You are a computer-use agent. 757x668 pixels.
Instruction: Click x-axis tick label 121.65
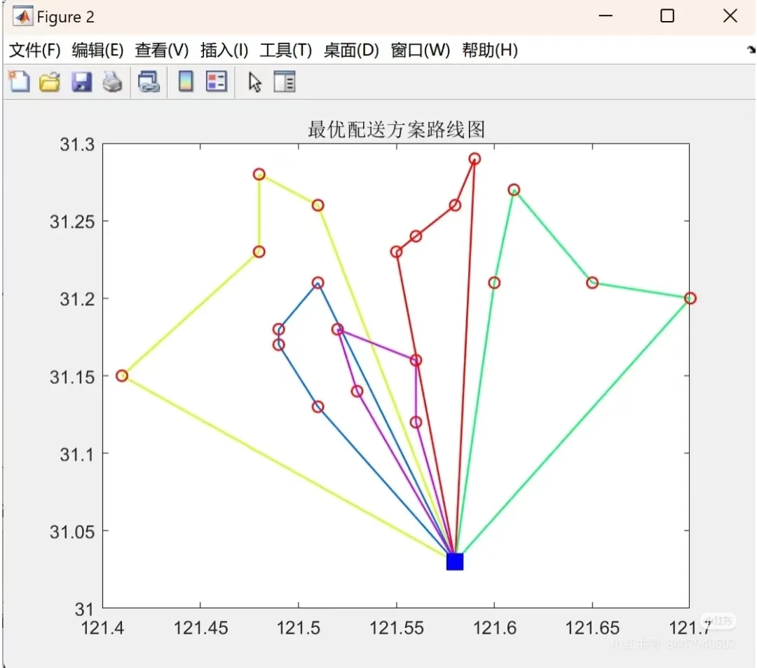[x=592, y=628]
